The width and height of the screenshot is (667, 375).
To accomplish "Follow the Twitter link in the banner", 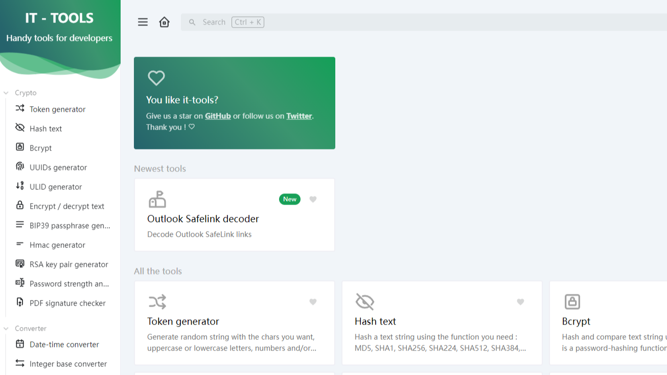I will [299, 116].
